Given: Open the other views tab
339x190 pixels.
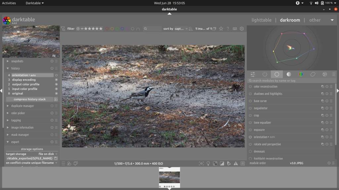Looking at the screenshot, I should click(x=315, y=20).
